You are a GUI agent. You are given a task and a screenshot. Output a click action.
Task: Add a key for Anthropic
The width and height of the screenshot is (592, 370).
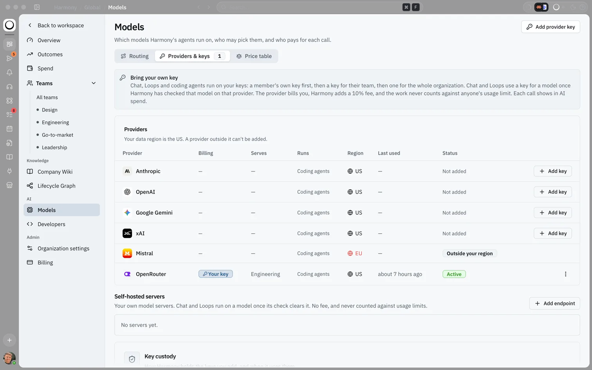[x=553, y=171]
